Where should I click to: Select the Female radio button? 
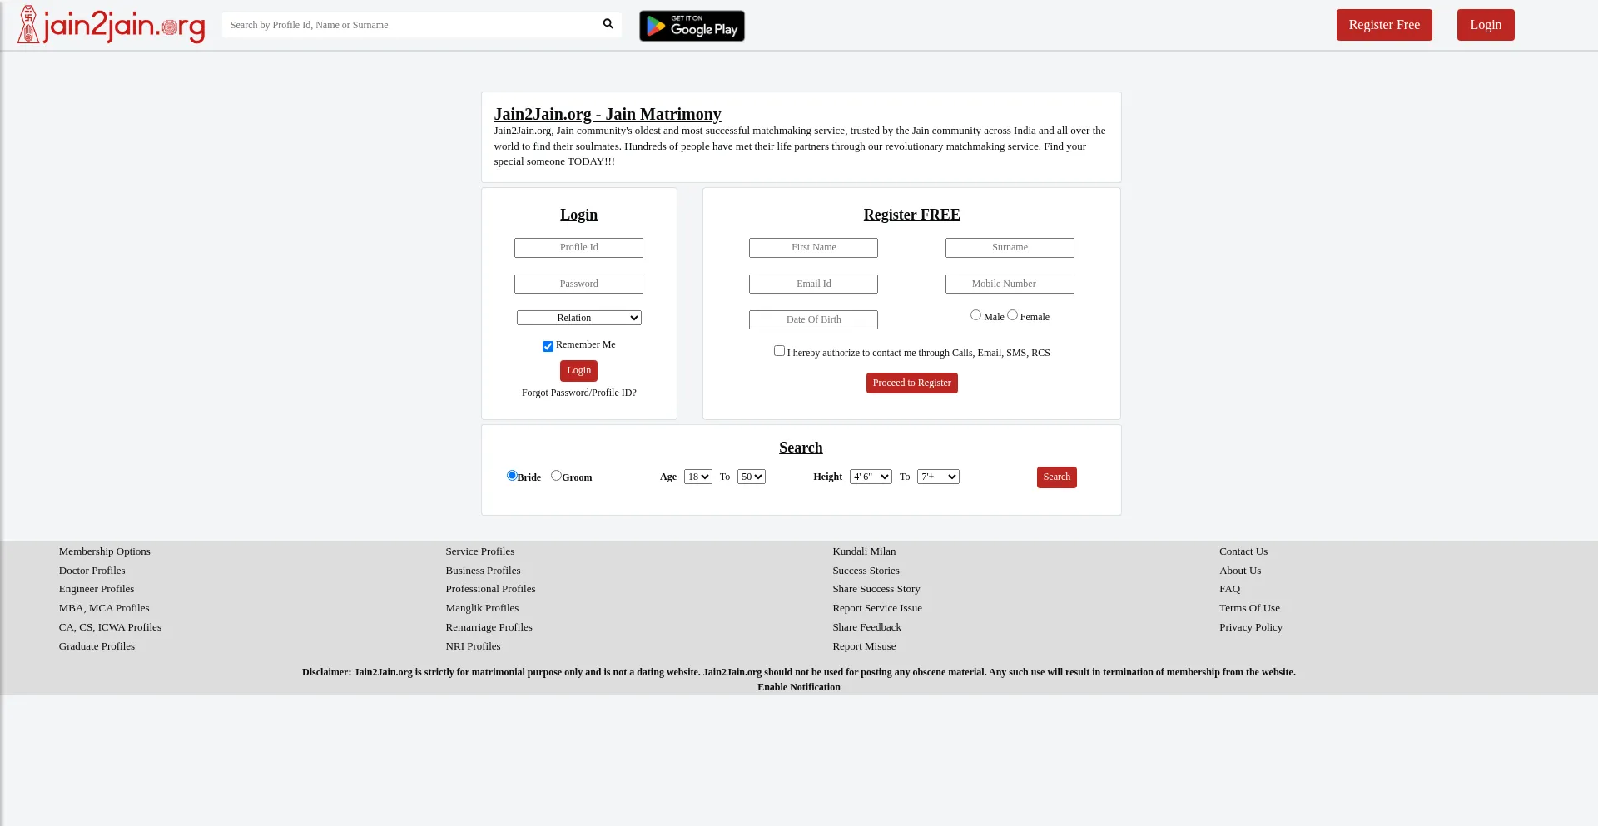pos(1012,315)
